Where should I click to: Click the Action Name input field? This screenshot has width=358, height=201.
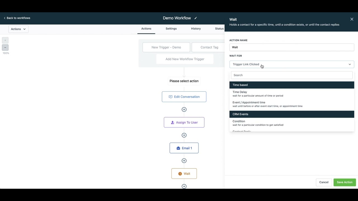pyautogui.click(x=292, y=47)
